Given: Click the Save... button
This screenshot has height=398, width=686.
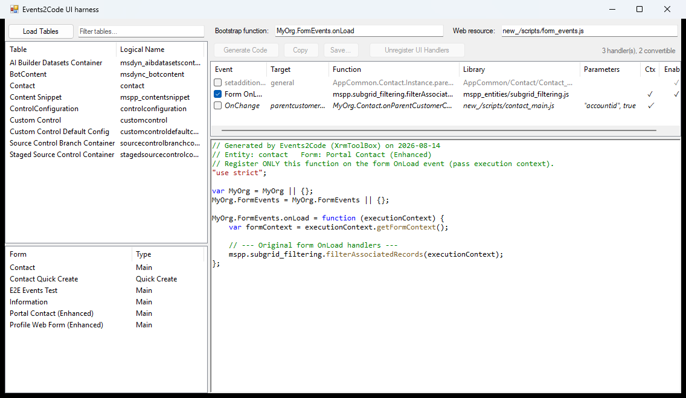Looking at the screenshot, I should (x=341, y=50).
